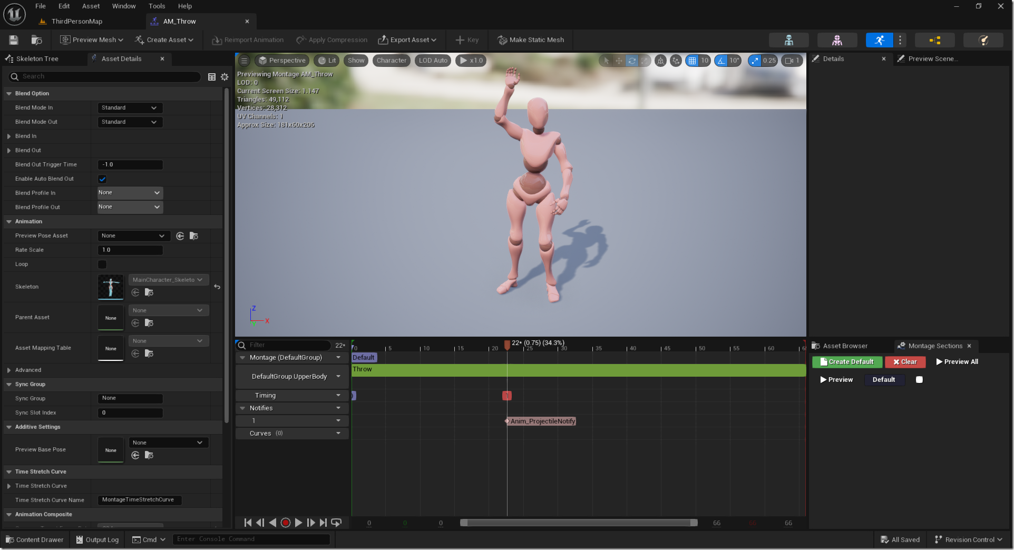The height and width of the screenshot is (550, 1014).
Task: Start recording with the red record button
Action: coord(286,523)
